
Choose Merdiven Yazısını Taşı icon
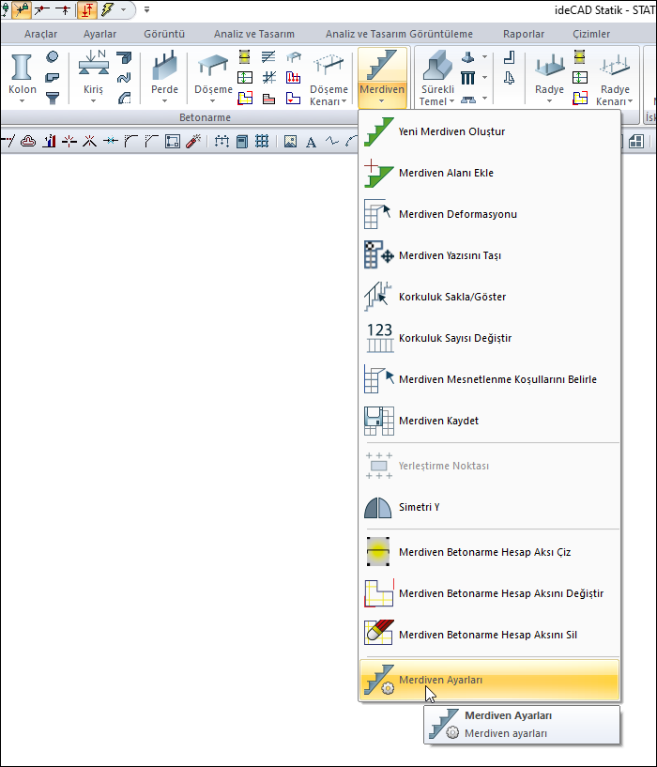pyautogui.click(x=378, y=255)
